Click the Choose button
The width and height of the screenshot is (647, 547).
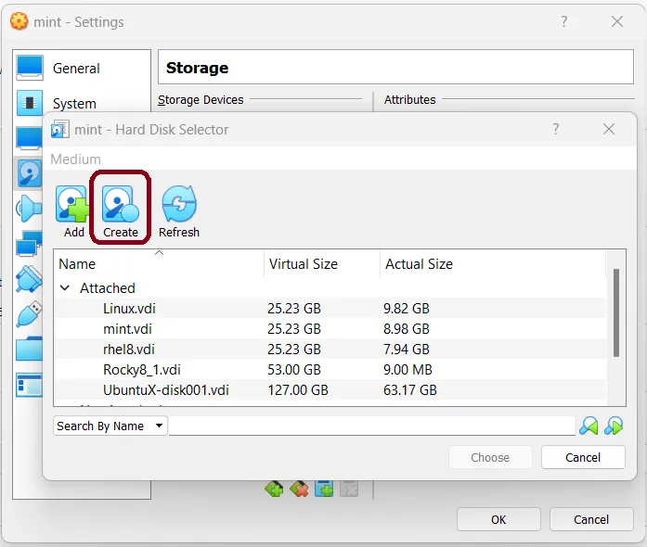pyautogui.click(x=490, y=457)
